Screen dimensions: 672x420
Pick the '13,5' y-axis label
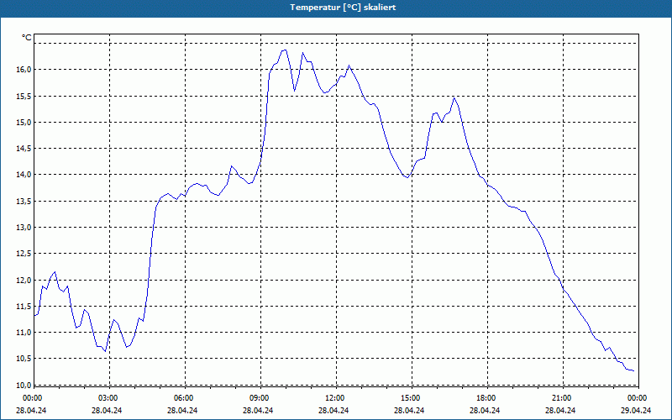pos(24,201)
